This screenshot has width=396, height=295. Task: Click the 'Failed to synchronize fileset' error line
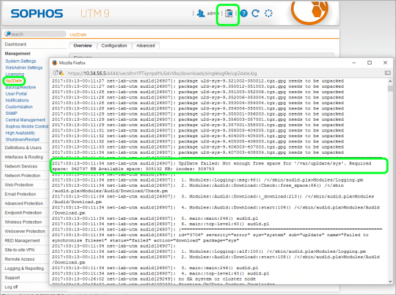click(210, 238)
